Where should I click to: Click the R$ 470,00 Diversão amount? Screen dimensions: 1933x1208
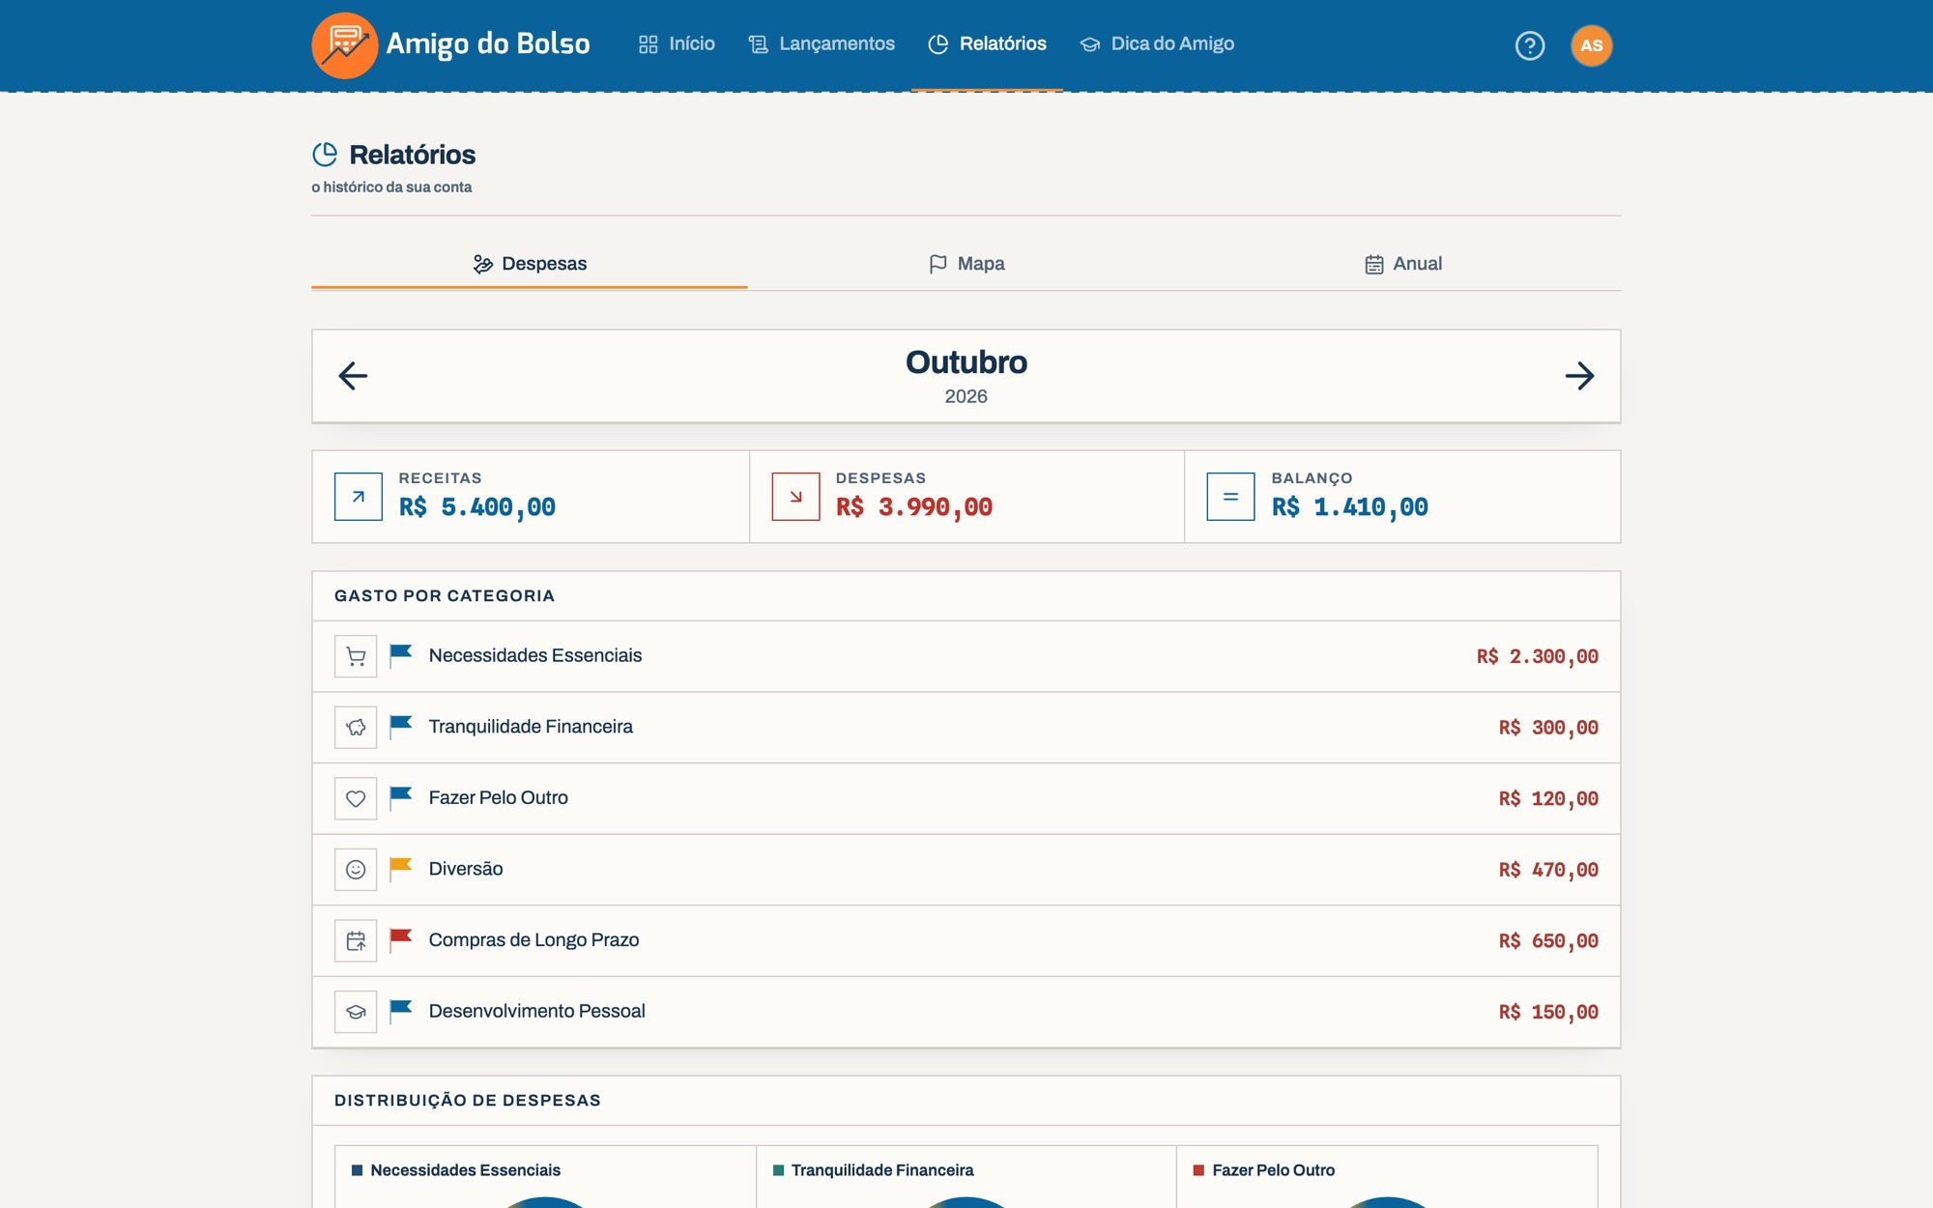(1548, 870)
